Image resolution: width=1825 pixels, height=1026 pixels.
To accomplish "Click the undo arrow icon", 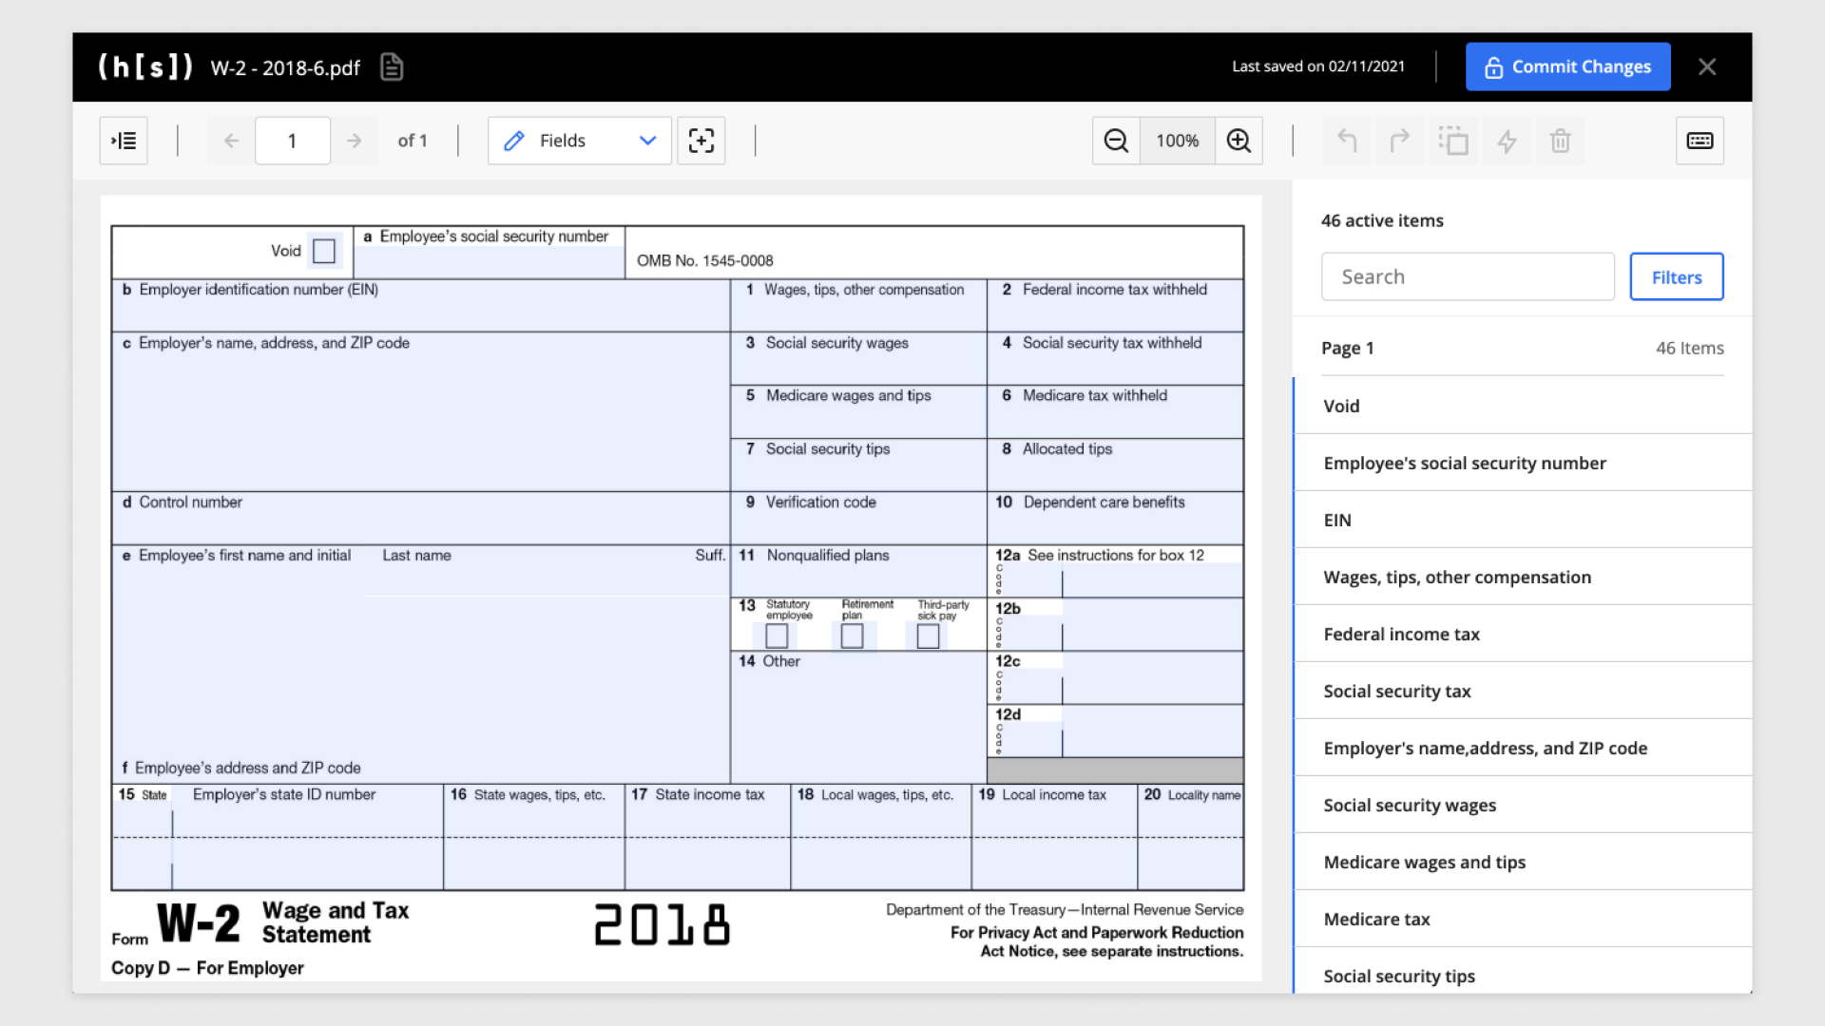I will [x=1347, y=141].
